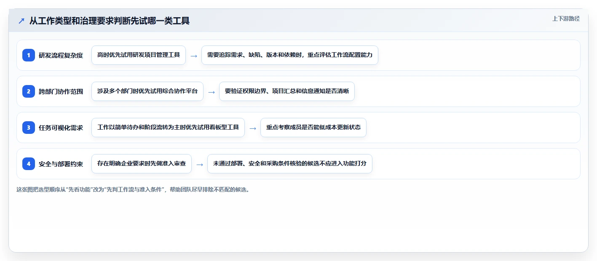Select the 任务可视化需求 row label

(x=61, y=128)
